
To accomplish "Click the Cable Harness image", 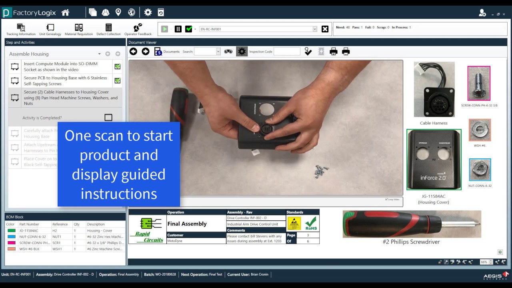I will click(434, 89).
